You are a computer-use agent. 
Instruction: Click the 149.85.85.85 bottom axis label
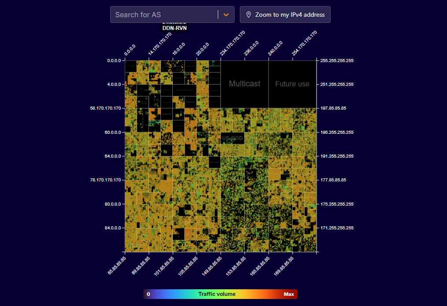coord(213,265)
